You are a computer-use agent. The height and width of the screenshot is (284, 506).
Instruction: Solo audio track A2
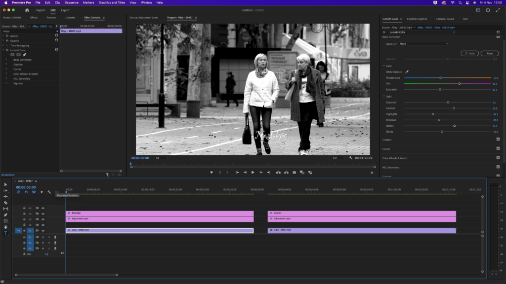tap(49, 243)
